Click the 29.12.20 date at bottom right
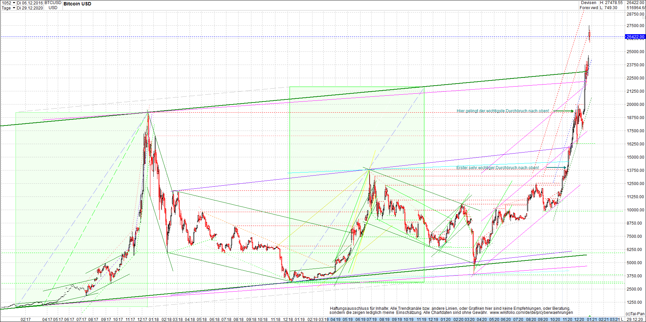This screenshot has width=646, height=322. pyautogui.click(x=635, y=319)
